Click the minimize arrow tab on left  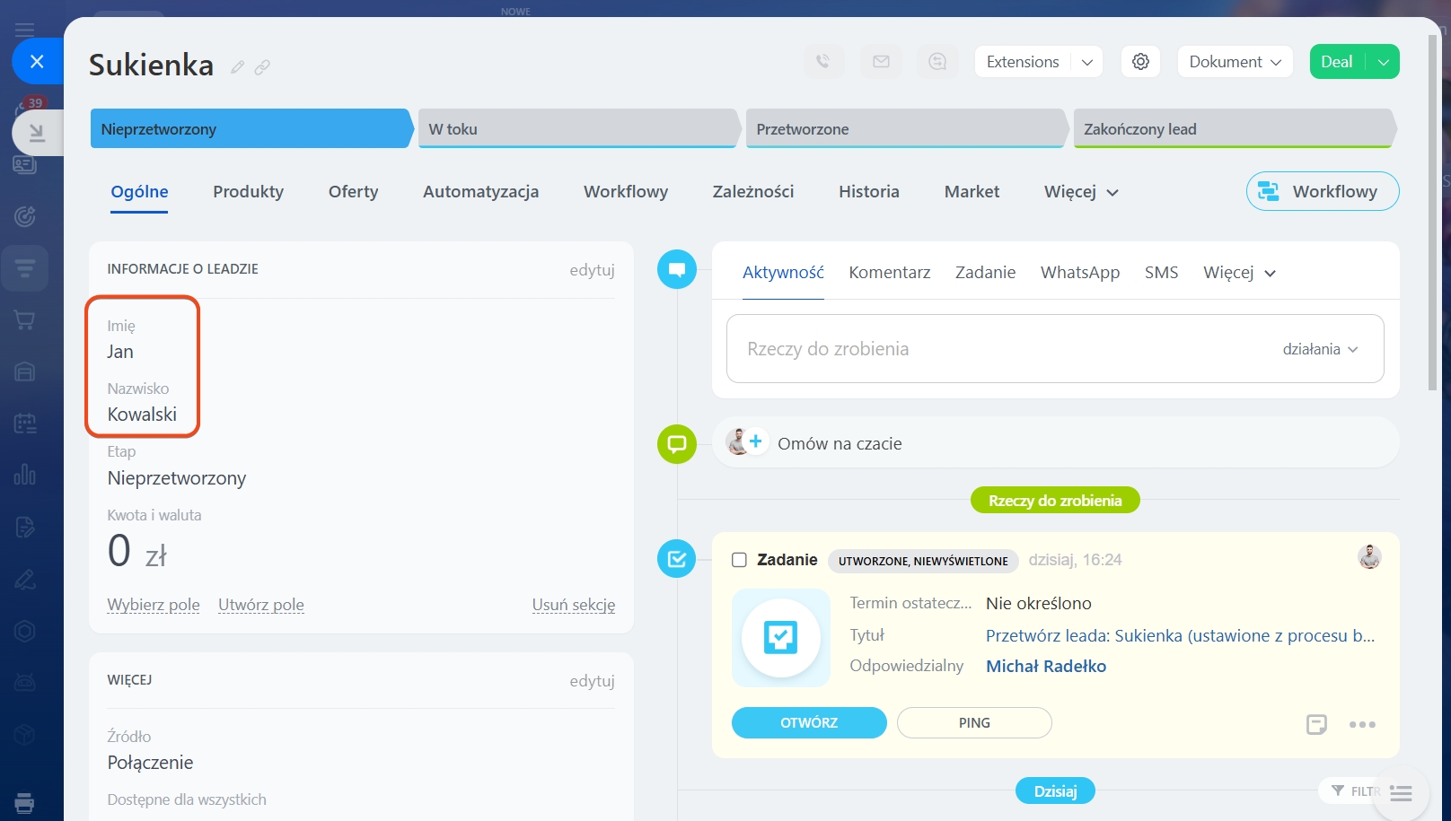[37, 133]
